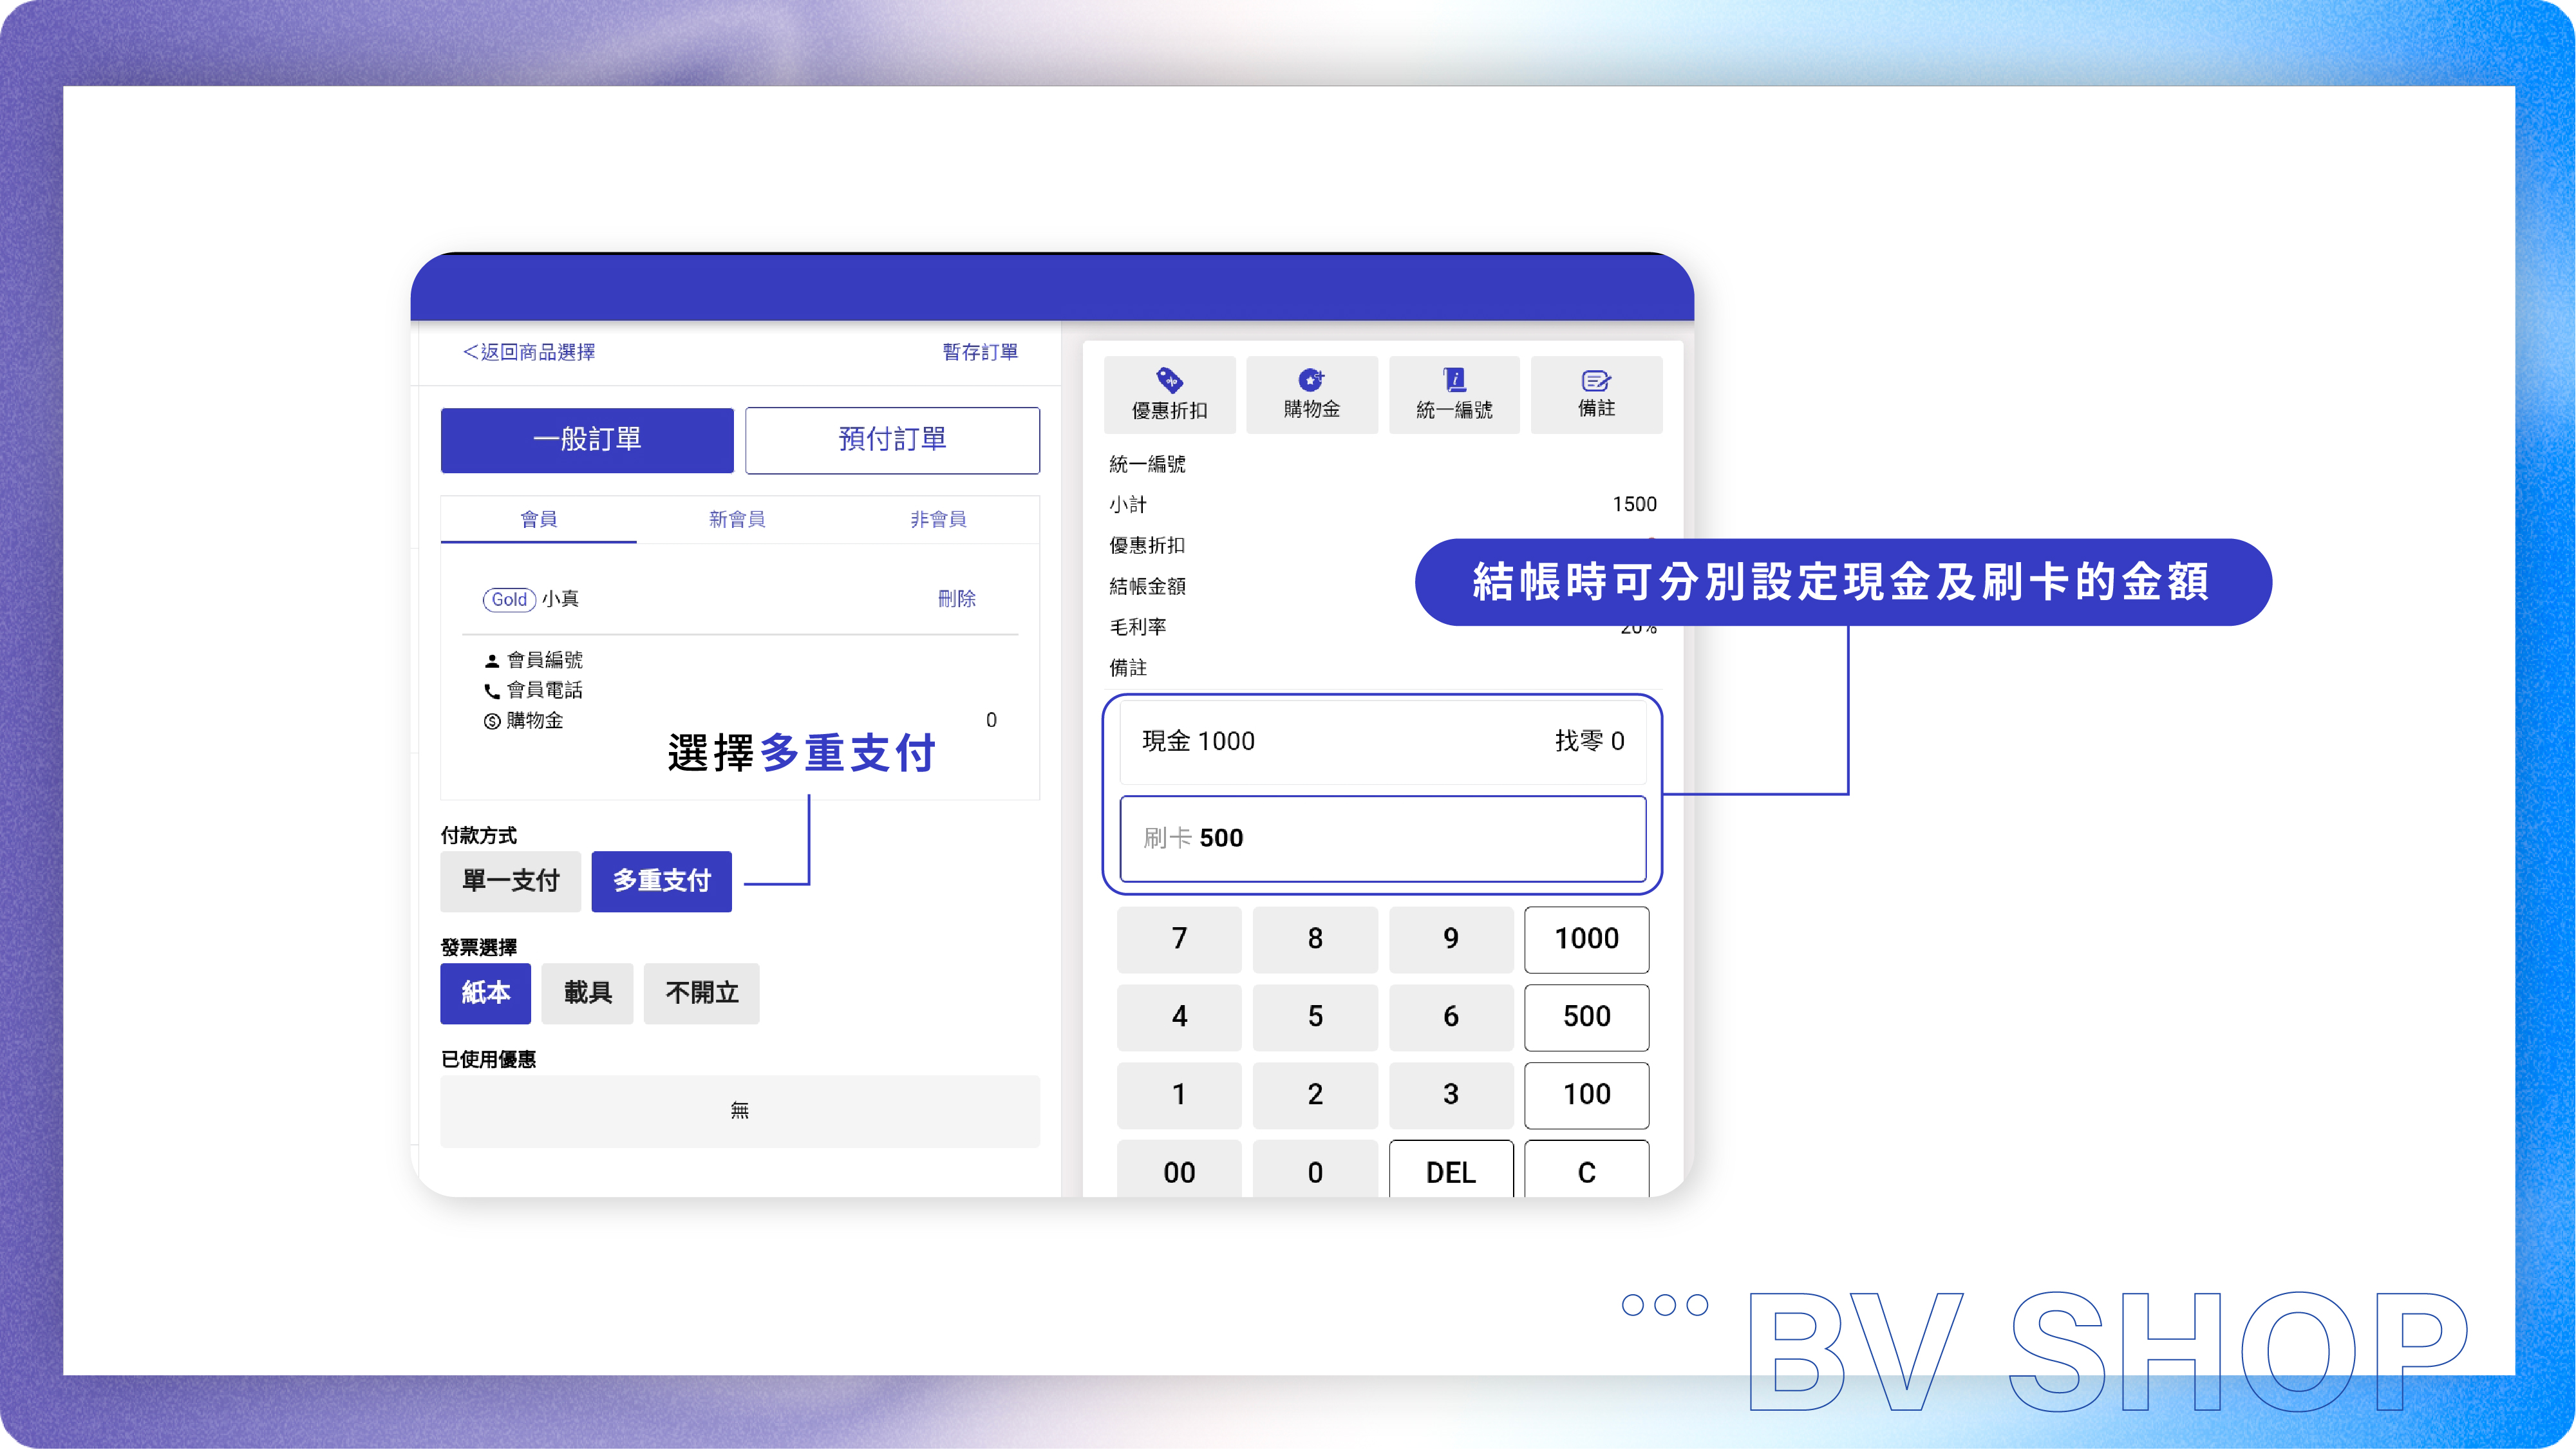Select 多重支付 payment method
Screen dimensions: 2576x1450
coord(661,881)
